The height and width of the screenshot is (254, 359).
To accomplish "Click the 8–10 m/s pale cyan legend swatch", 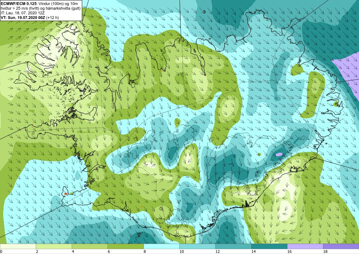I will 162,246.
